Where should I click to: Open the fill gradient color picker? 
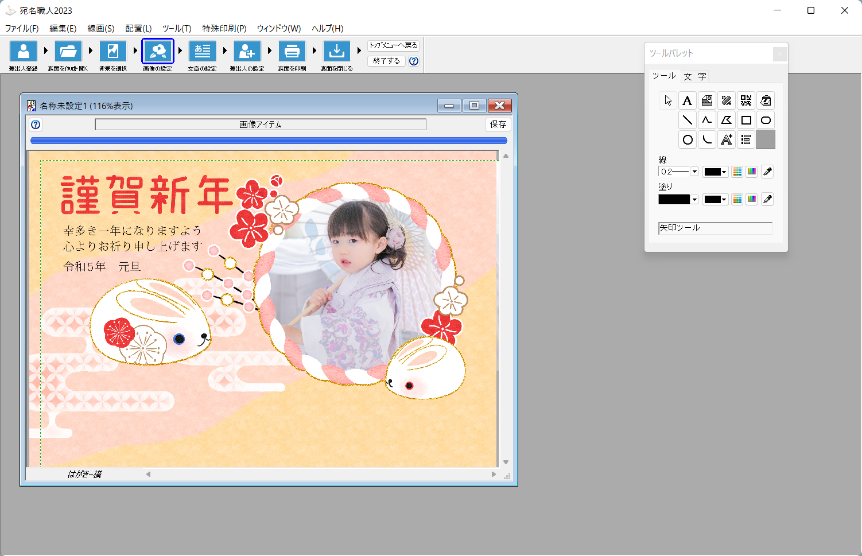[x=752, y=199]
